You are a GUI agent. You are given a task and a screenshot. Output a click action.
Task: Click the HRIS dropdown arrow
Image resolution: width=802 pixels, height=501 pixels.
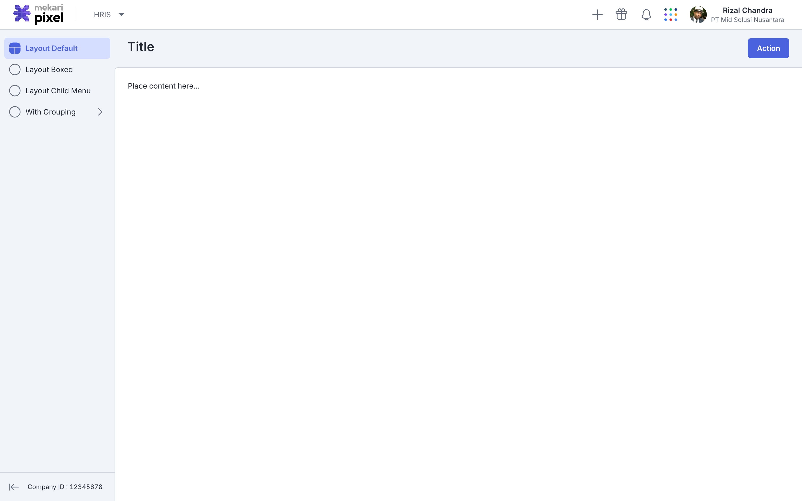[x=121, y=15]
